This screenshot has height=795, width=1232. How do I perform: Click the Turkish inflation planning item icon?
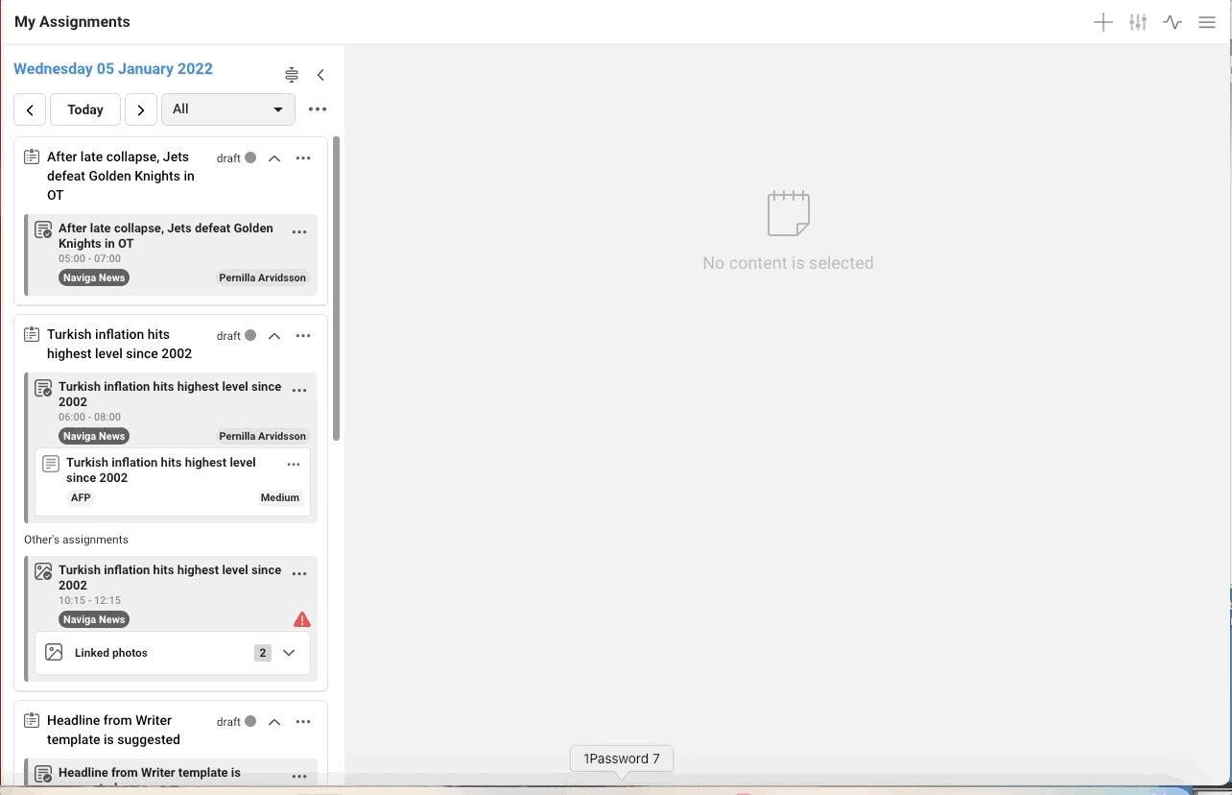coord(32,334)
